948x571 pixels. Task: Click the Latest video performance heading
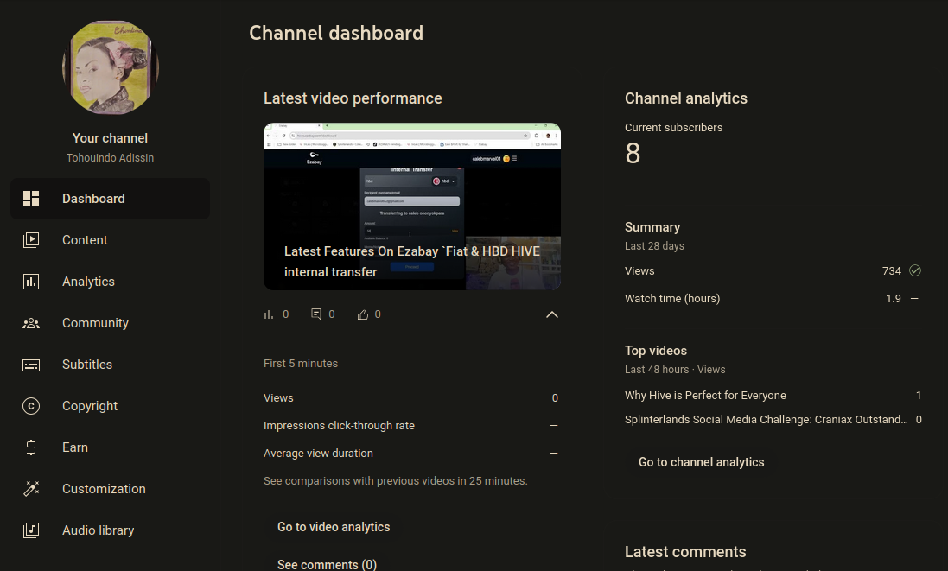click(x=353, y=98)
